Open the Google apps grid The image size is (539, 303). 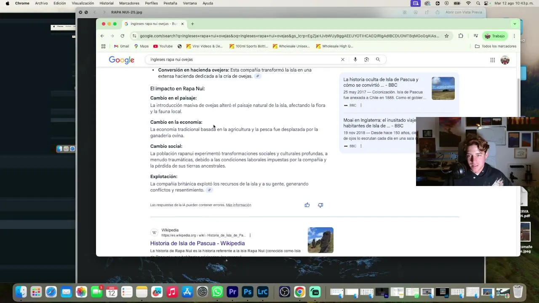point(492,60)
